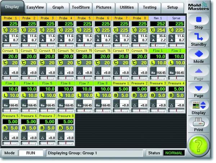Viewport: 216px width, 163px height.
Task: Select the Man 1 manifold zone
Action: [x=158, y=32]
